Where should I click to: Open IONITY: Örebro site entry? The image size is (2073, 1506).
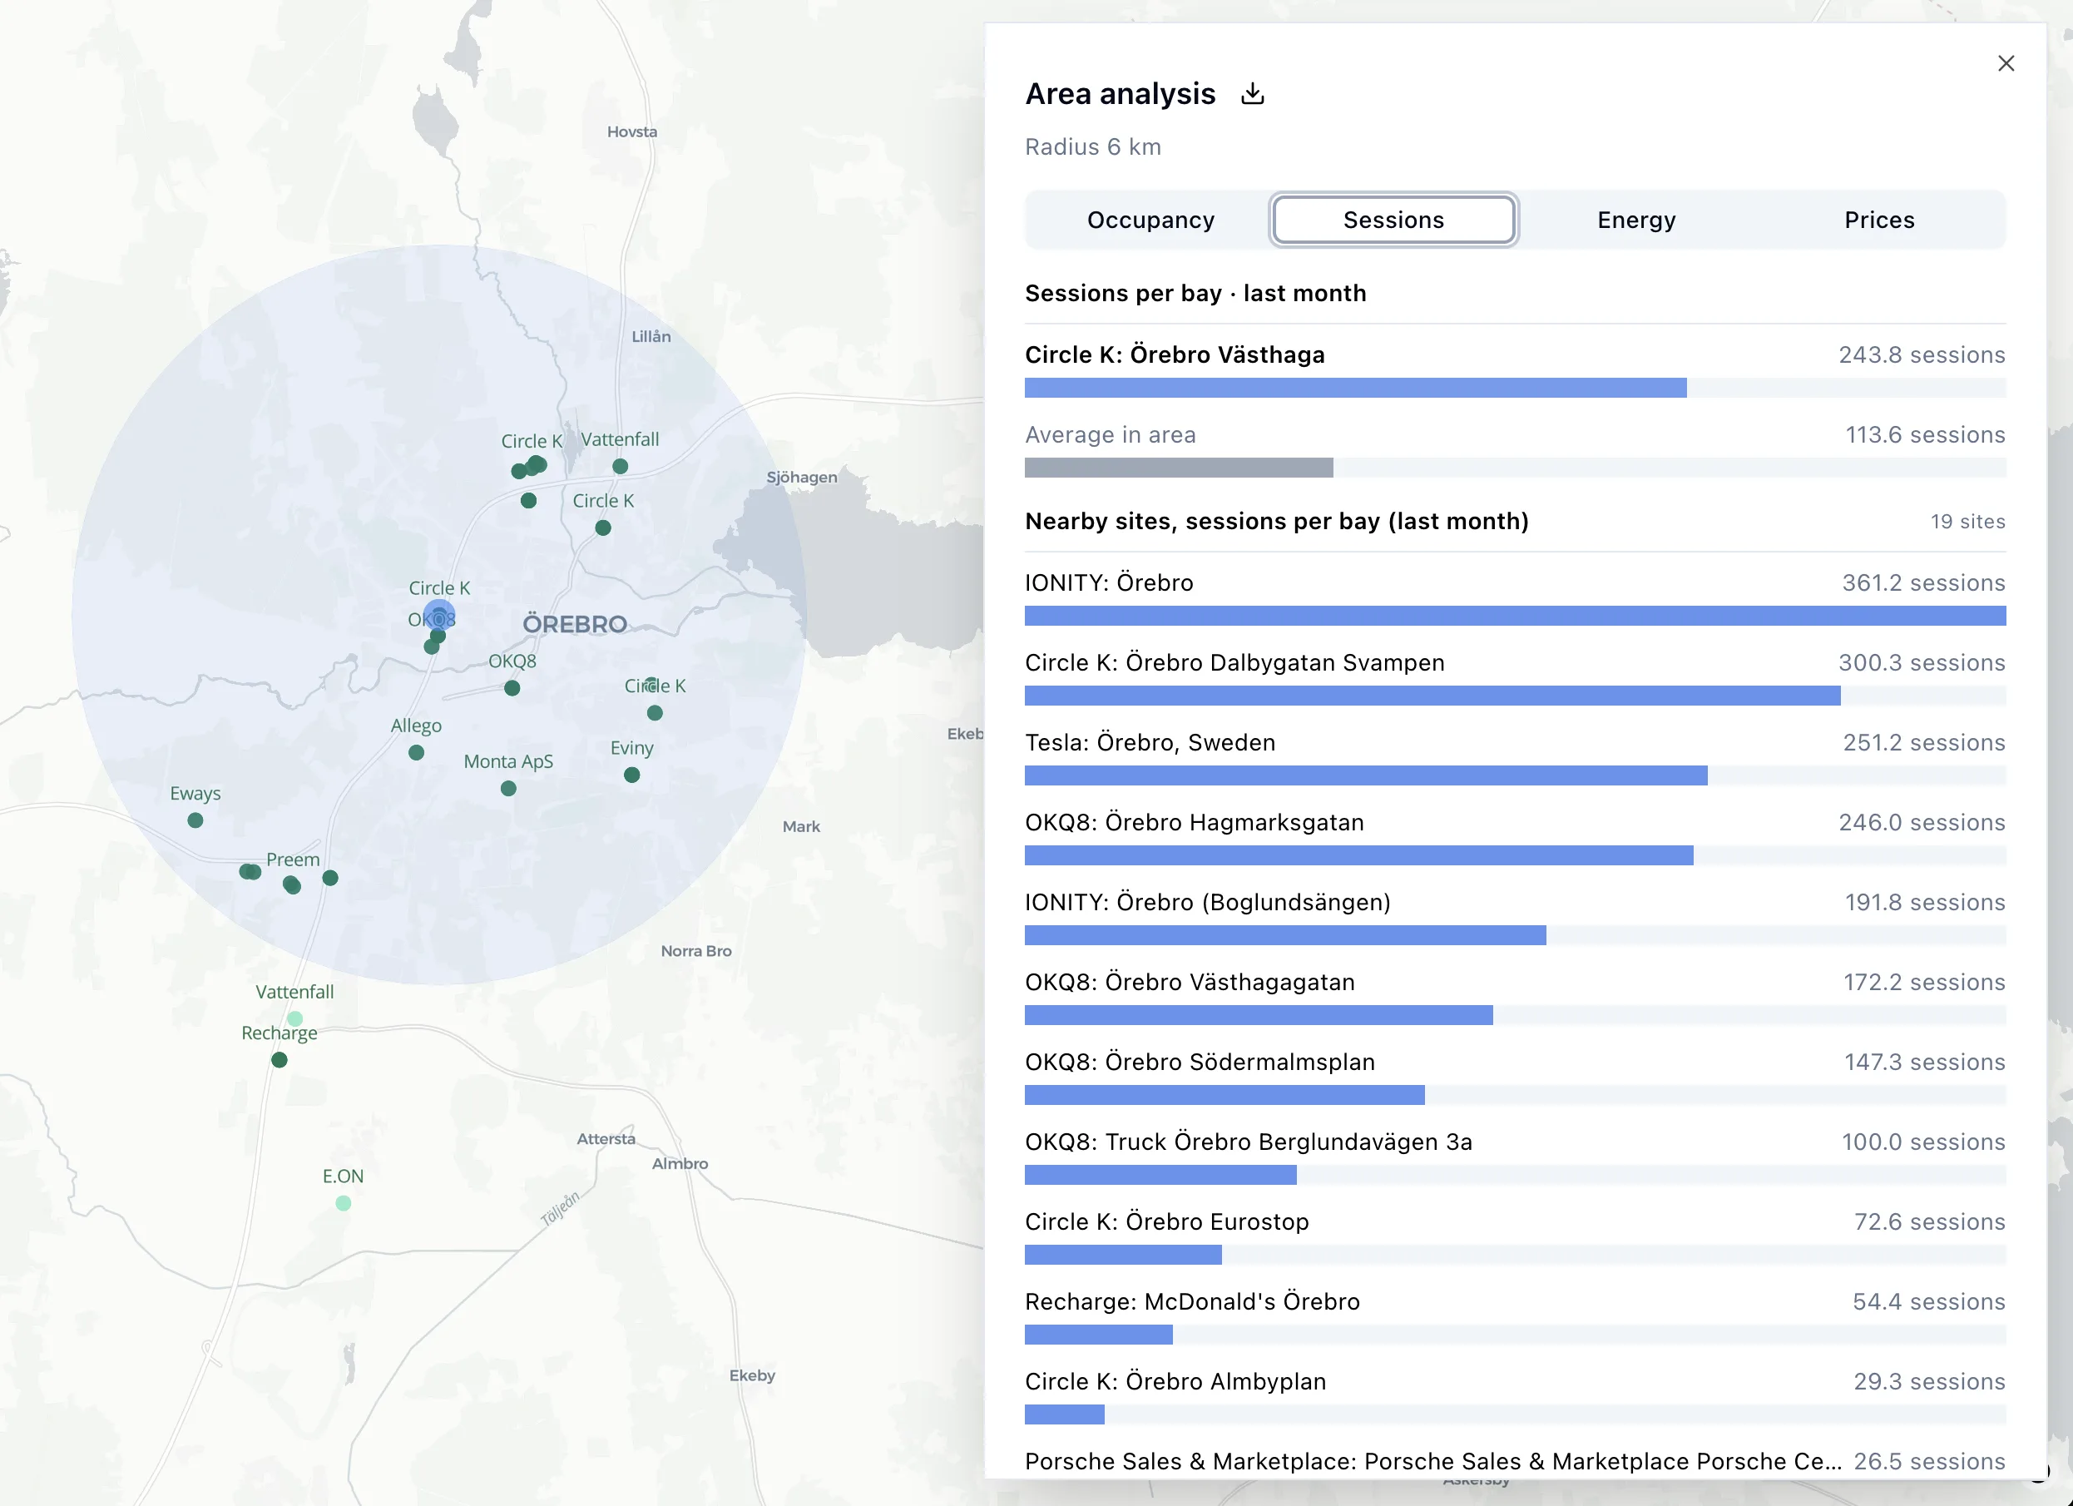1515,599
